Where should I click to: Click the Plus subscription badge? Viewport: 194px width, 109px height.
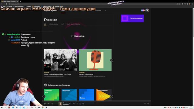tap(143, 10)
